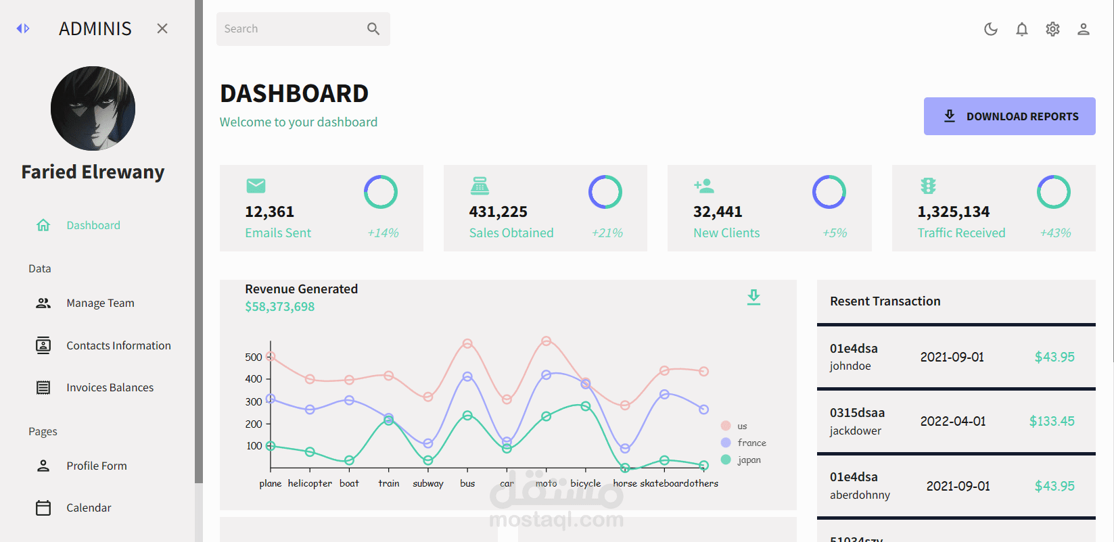
Task: Click the Traffic Received traffic-light icon
Action: coord(928,186)
